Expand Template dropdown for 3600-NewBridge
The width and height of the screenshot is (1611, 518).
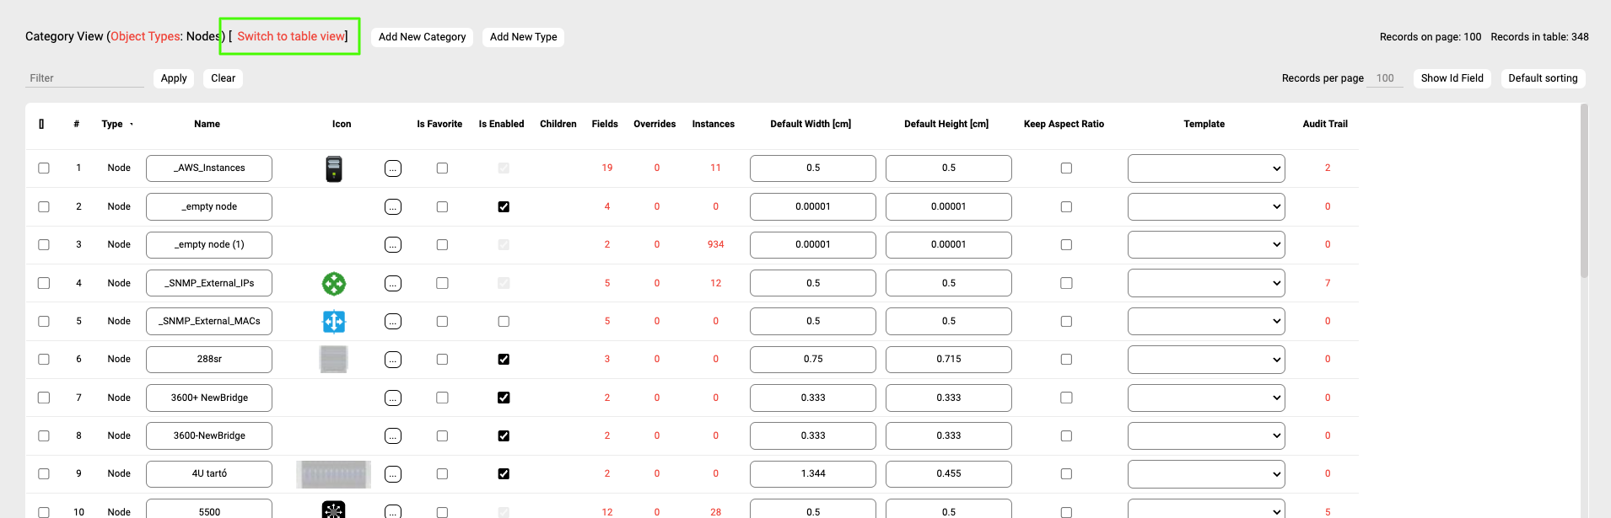coord(1206,436)
